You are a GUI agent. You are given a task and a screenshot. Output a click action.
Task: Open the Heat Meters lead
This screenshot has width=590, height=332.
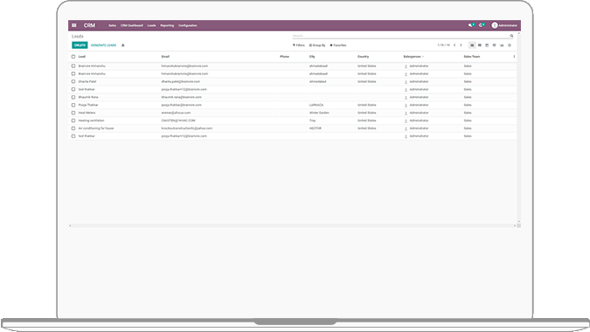coord(87,113)
